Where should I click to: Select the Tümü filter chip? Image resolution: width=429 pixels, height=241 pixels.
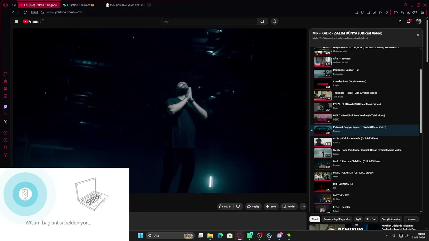pos(315,219)
